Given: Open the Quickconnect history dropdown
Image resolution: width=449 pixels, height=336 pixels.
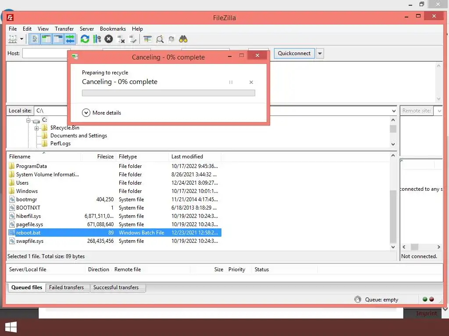Looking at the screenshot, I should pyautogui.click(x=320, y=53).
